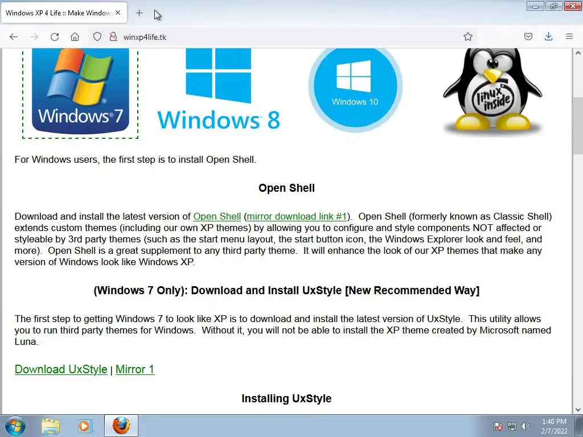Open mirror download link #1
Viewport: 583px width, 437px height.
click(x=297, y=216)
